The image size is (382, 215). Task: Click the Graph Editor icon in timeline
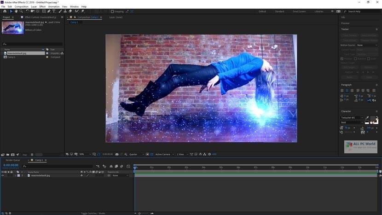(x=128, y=166)
